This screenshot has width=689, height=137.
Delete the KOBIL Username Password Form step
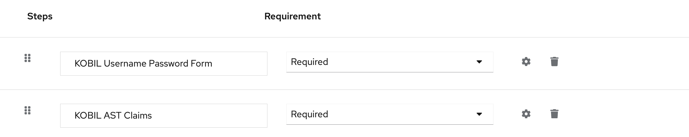(x=554, y=62)
